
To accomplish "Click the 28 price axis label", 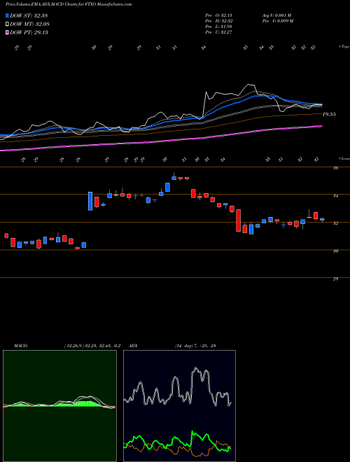I will tap(335, 279).
